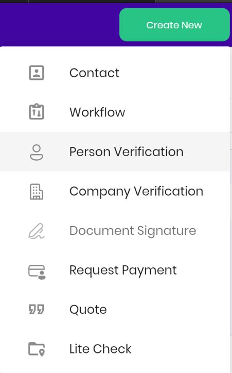Click the Lite Check folder-pin icon
Viewport: 232px width, 373px height.
tap(37, 349)
